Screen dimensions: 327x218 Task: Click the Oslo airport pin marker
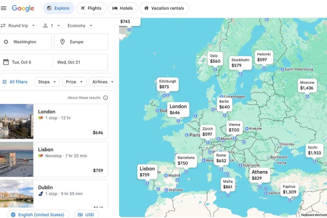[215, 69]
